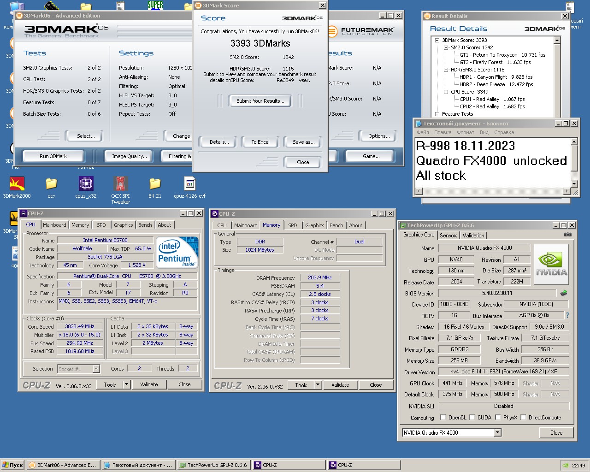Open Mainboard tab in CPU-Z CPU window
Image resolution: width=590 pixels, height=472 pixels.
[x=54, y=225]
